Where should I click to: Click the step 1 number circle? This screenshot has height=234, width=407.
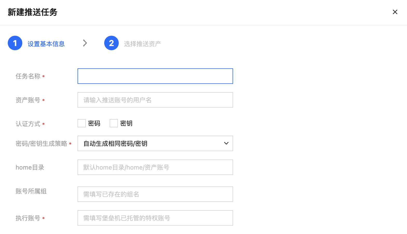(x=15, y=43)
